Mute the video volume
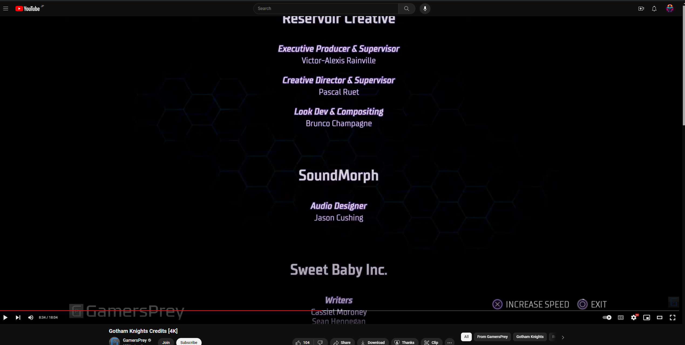This screenshot has width=685, height=345. (31, 318)
